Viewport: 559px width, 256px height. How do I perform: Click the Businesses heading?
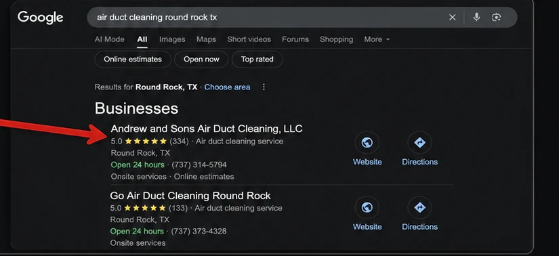136,108
